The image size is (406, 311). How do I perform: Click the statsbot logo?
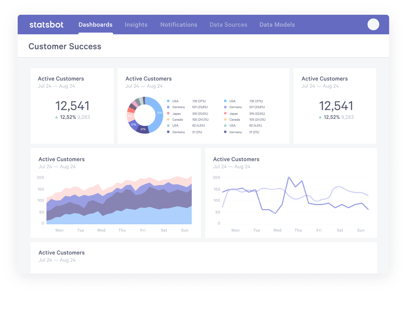(46, 25)
